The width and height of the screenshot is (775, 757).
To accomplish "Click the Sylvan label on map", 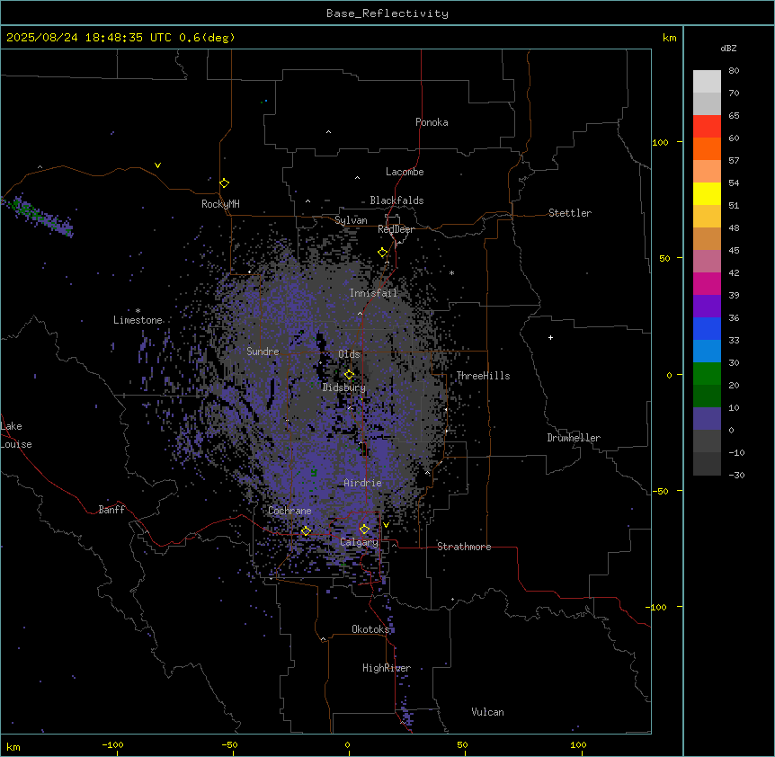I will point(351,220).
